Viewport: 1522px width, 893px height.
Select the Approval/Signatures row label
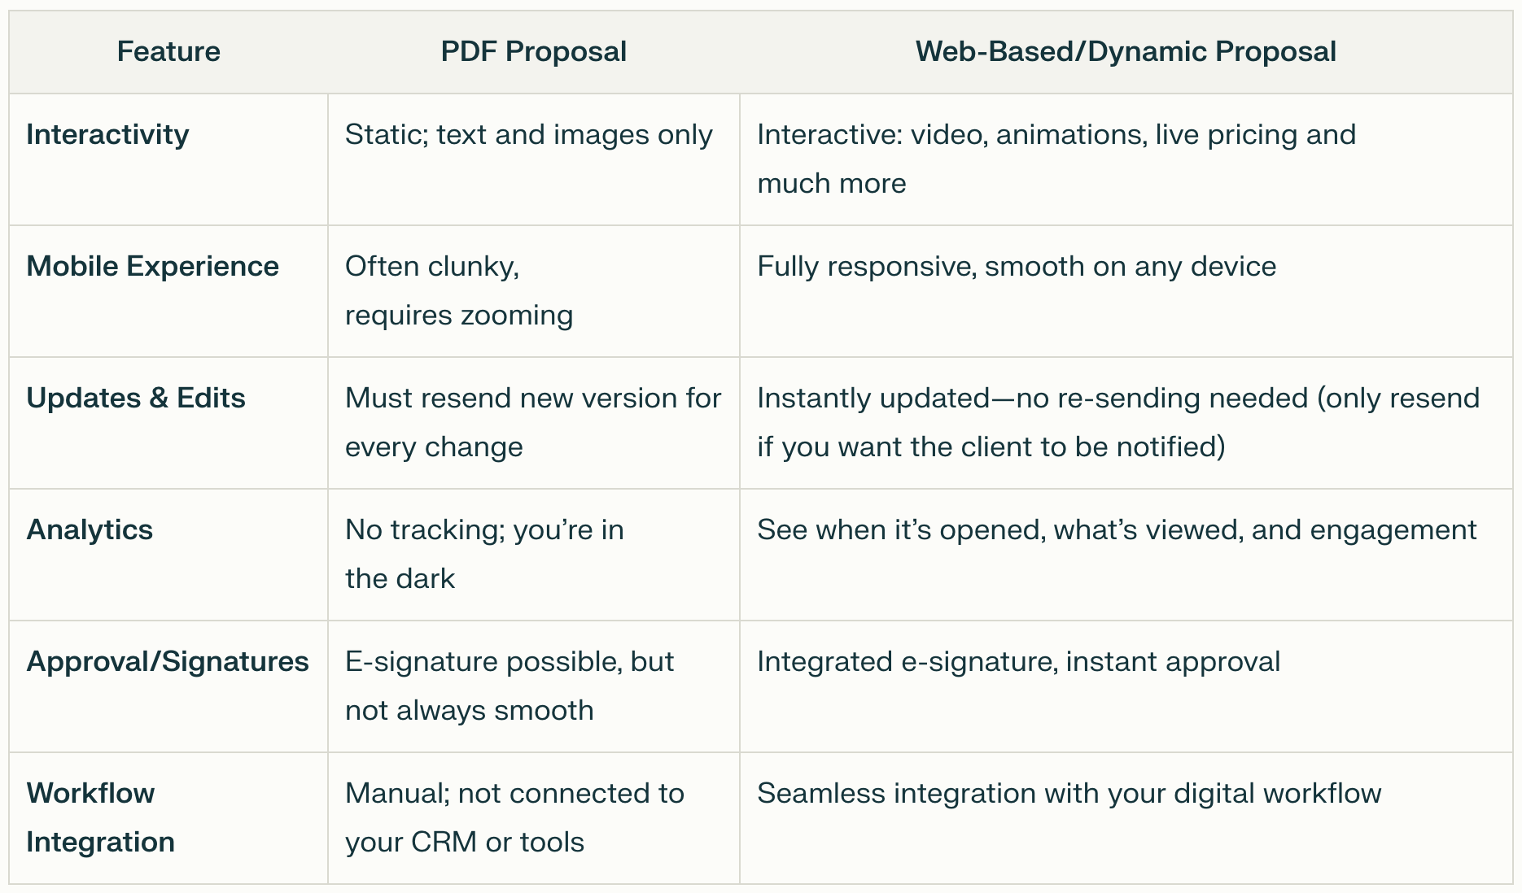(168, 661)
